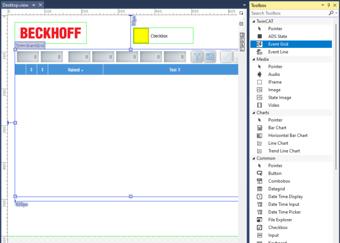This screenshot has height=243, width=340.
Task: Click the filter funnel icon in event grid
Action: 197,57
